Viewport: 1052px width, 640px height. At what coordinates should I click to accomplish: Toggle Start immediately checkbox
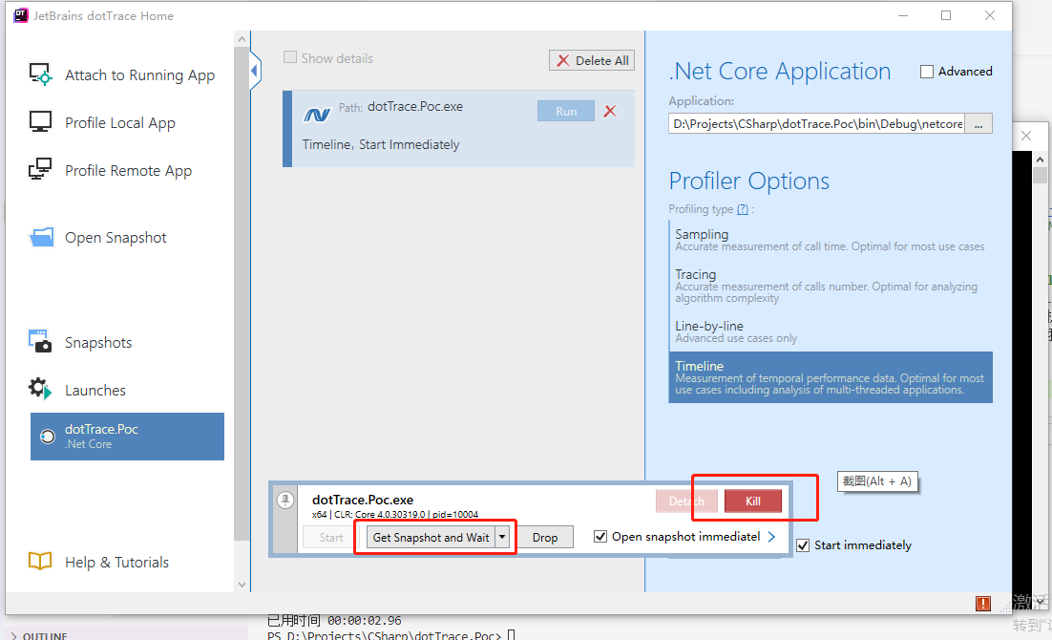pyautogui.click(x=803, y=545)
